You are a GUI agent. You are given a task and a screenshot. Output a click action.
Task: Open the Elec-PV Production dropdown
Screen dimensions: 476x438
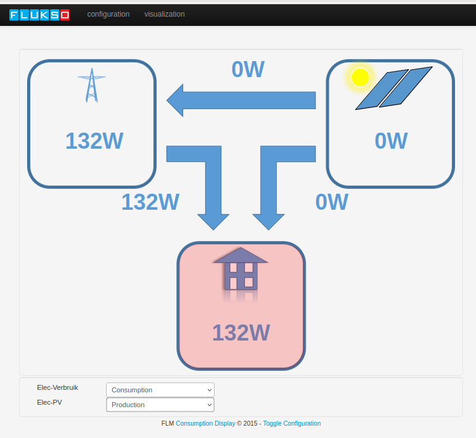(160, 405)
